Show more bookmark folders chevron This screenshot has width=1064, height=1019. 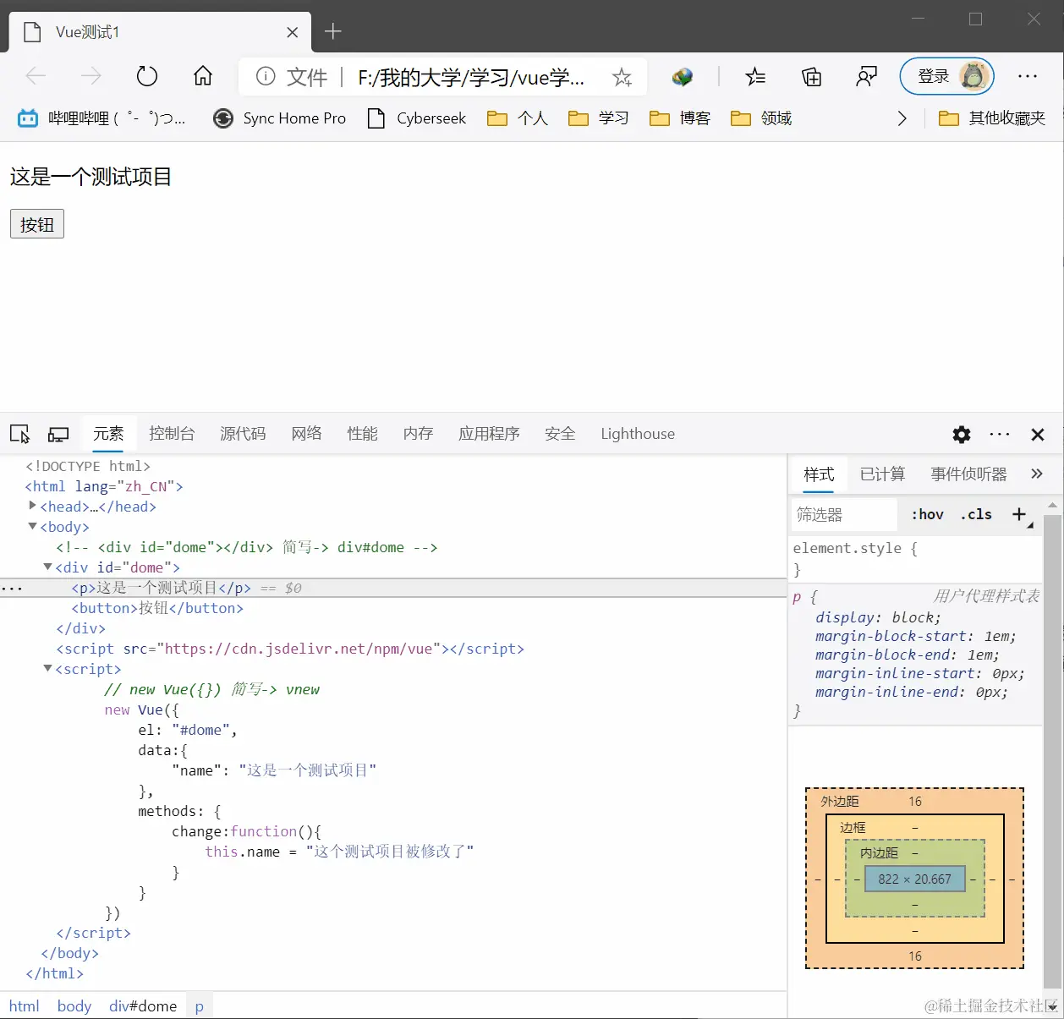coord(902,118)
